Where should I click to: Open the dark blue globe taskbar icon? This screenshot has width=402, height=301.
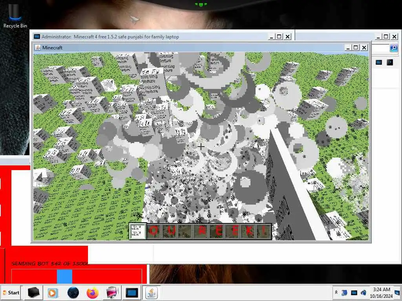[73, 292]
